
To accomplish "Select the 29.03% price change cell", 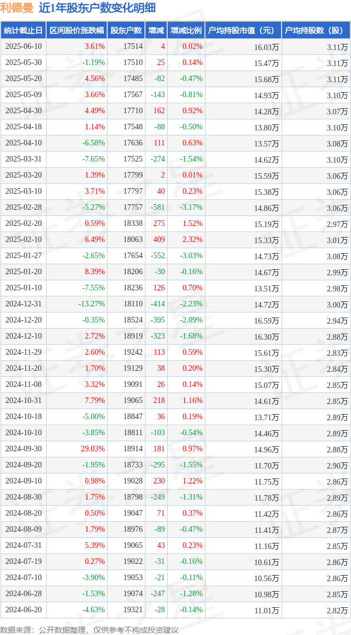I will click(77, 449).
